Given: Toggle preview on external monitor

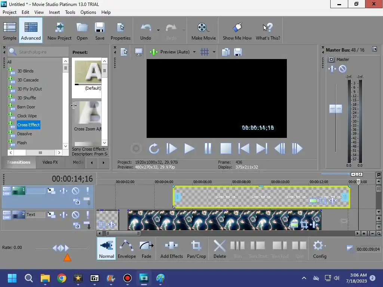Looking at the screenshot, I should click(x=139, y=52).
